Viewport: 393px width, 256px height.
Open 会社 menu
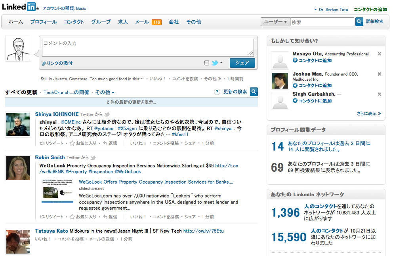[174, 22]
